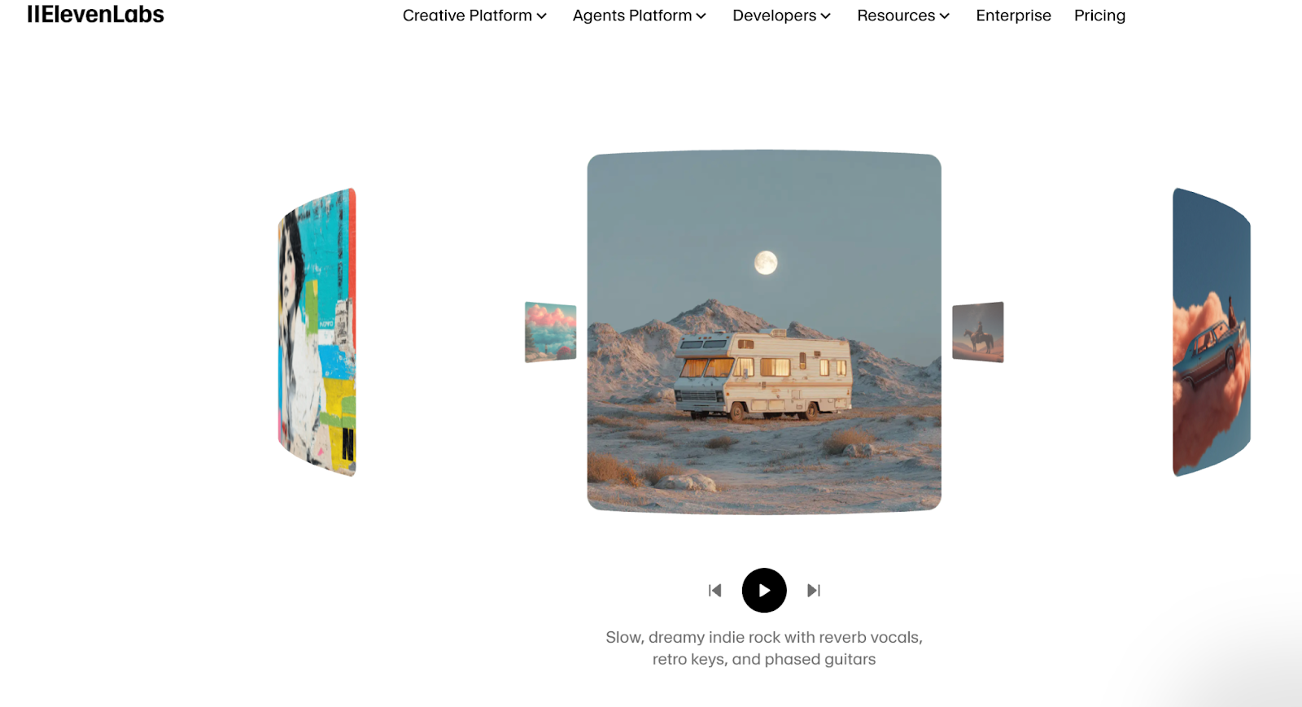Open the Resources menu

(896, 15)
